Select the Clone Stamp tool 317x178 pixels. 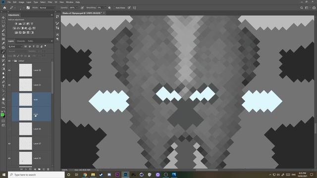(x=3, y=56)
